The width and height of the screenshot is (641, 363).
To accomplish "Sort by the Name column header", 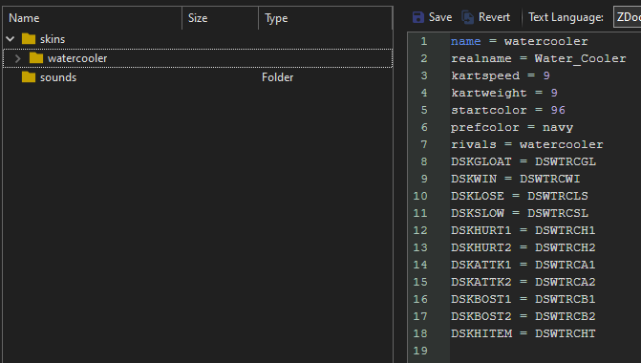I will click(x=93, y=18).
